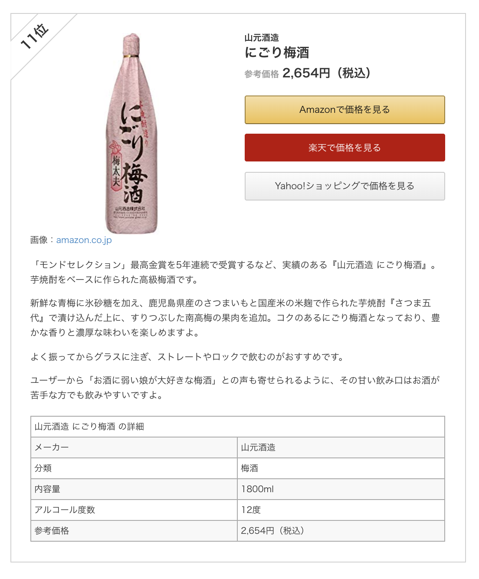Click the Amazonで価格を見る button
This screenshot has height=579, width=479.
[x=344, y=110]
